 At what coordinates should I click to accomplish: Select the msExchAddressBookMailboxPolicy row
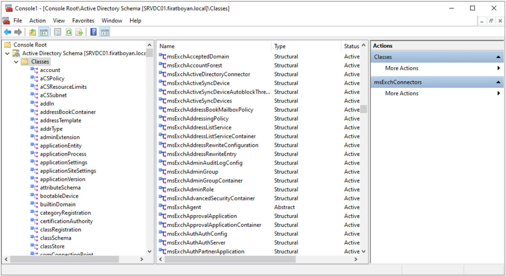point(259,110)
